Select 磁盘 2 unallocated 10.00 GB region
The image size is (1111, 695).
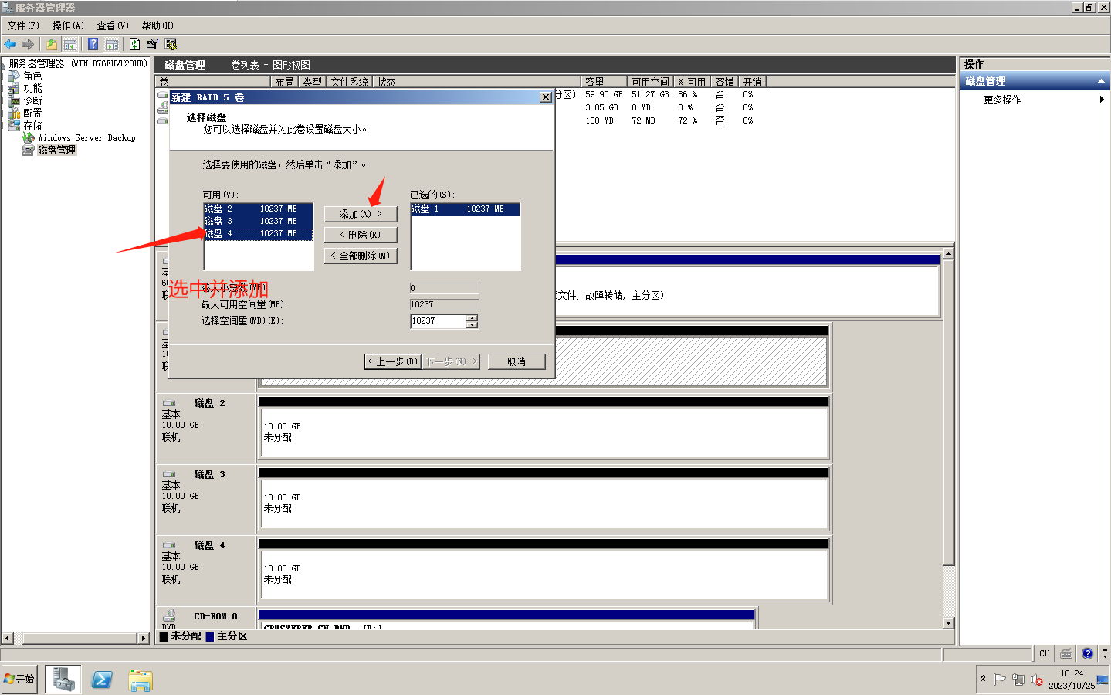click(x=544, y=432)
